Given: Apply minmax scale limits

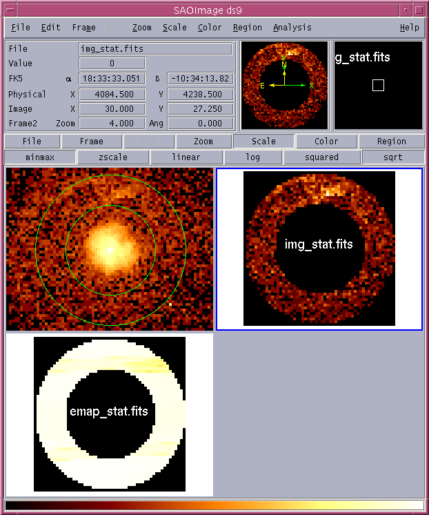Looking at the screenshot, I should click(40, 157).
